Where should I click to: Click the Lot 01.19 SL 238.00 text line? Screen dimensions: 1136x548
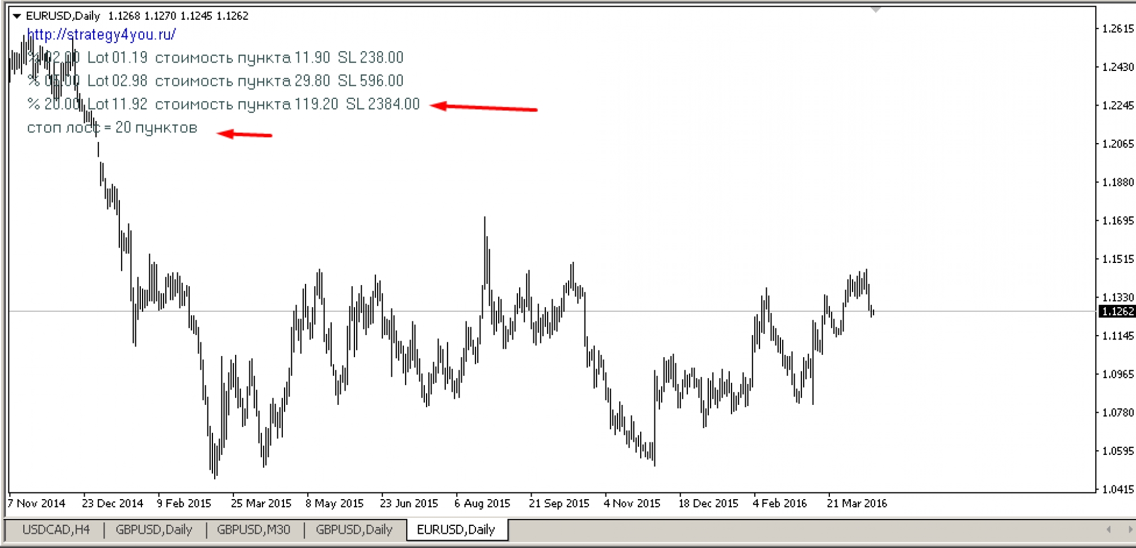216,58
